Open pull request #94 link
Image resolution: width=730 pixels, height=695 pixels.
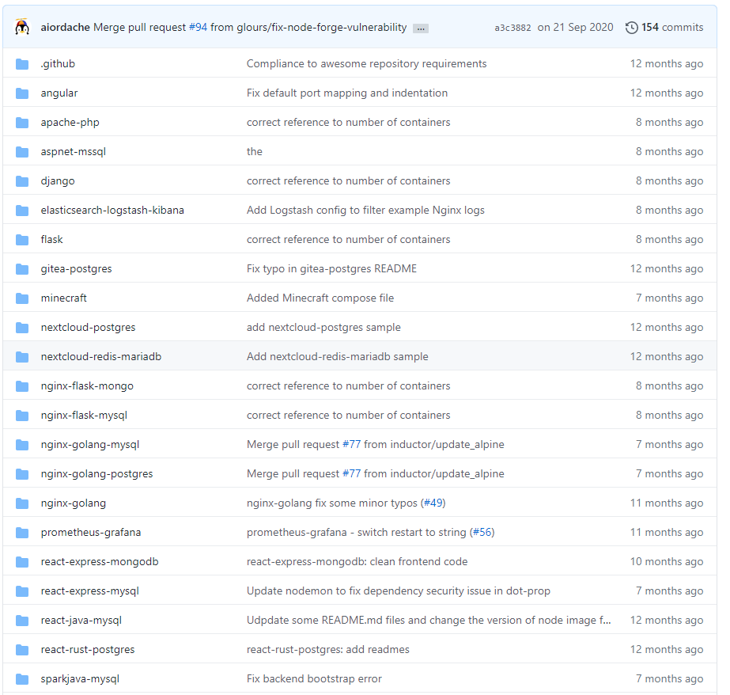tap(198, 28)
